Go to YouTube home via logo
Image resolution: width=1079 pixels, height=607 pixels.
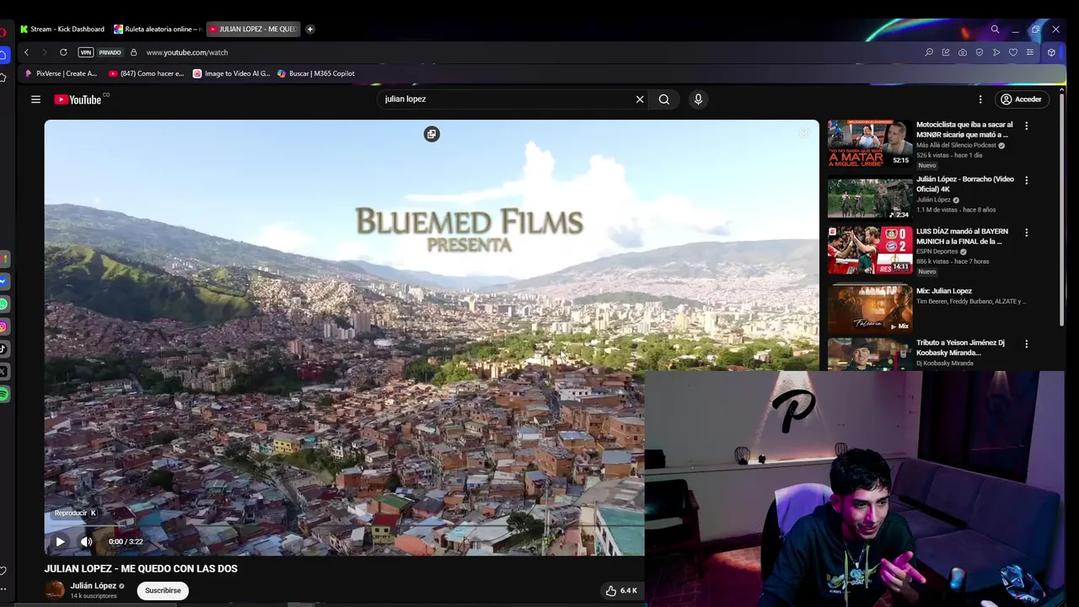[78, 99]
